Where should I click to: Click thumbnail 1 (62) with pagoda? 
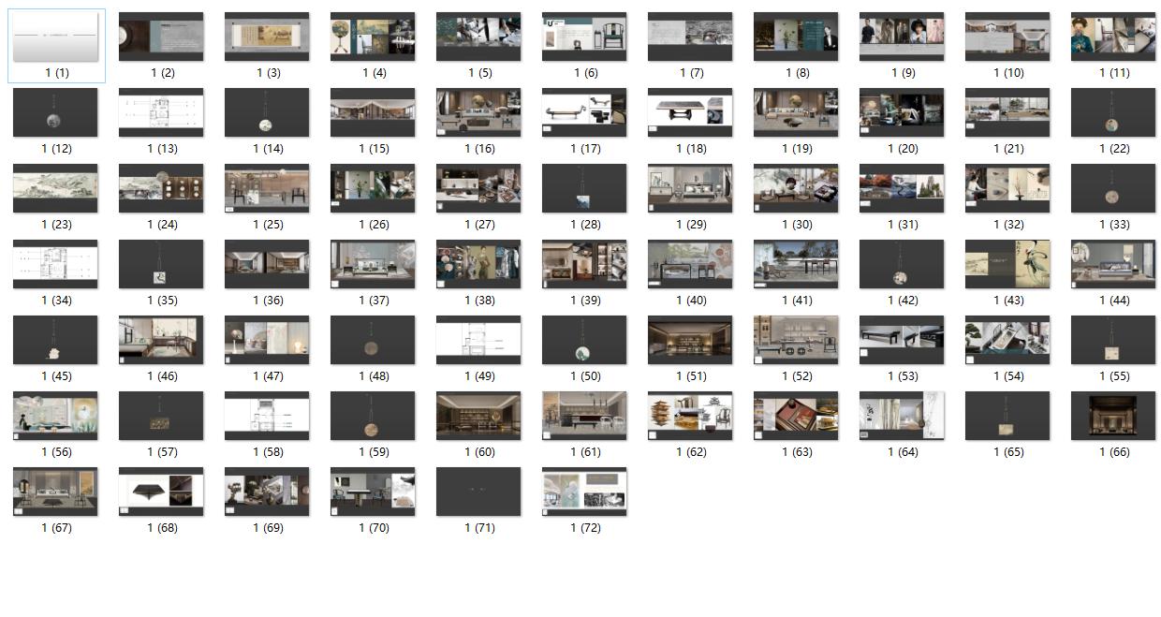[690, 416]
